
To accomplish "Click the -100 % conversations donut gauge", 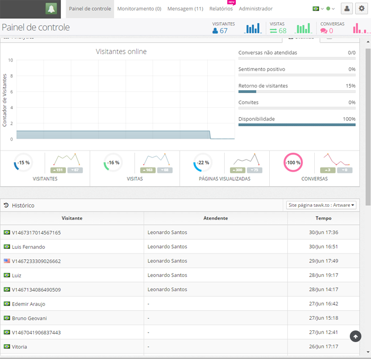I will [x=293, y=162].
